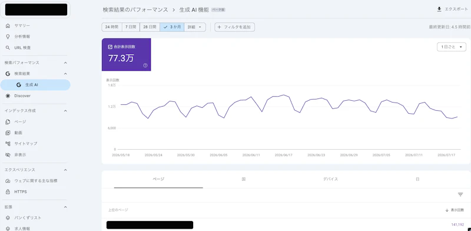Open URL 検査 in sidebar
This screenshot has width=471, height=231.
tap(22, 48)
